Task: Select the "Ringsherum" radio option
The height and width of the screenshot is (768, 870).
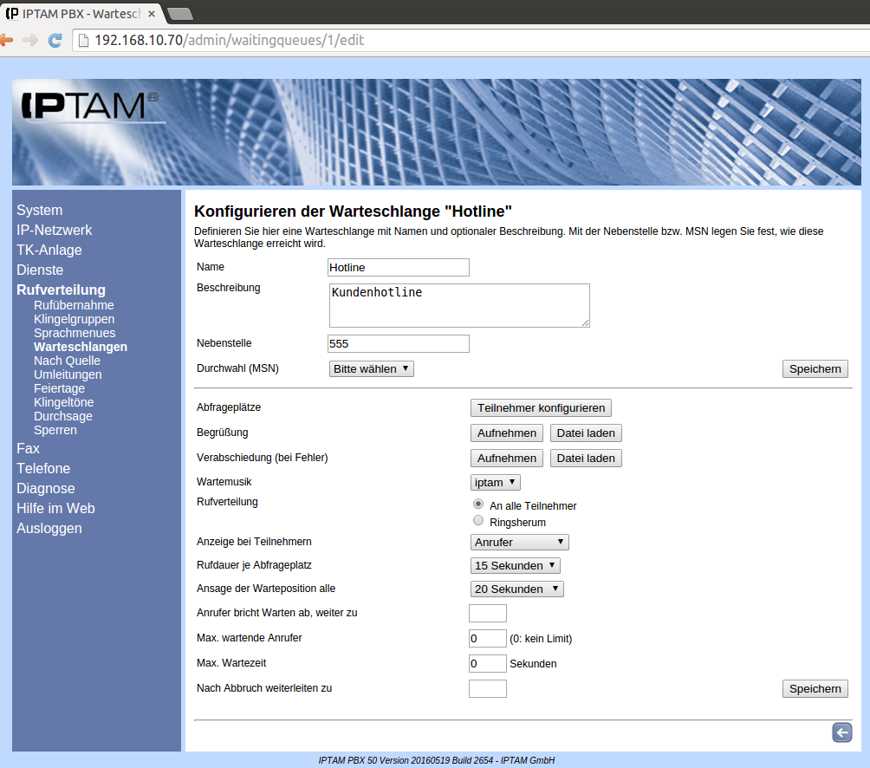Action: click(478, 521)
